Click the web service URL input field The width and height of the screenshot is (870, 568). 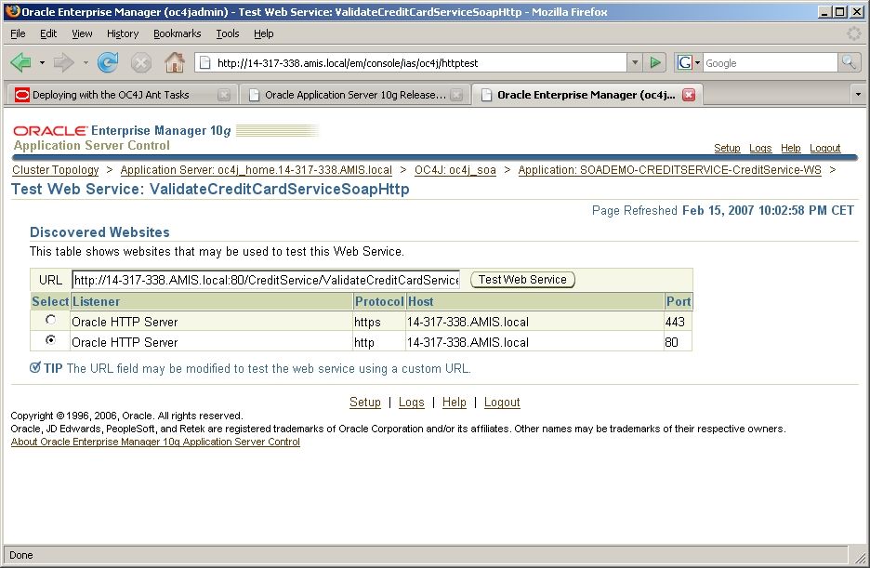coord(266,280)
